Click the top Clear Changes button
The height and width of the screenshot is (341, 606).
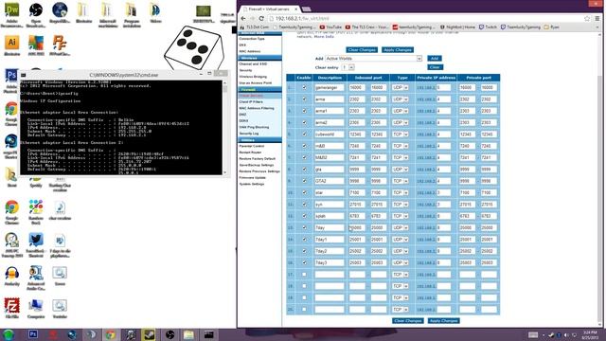click(362, 50)
